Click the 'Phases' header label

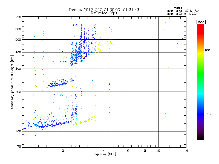[x=177, y=8]
